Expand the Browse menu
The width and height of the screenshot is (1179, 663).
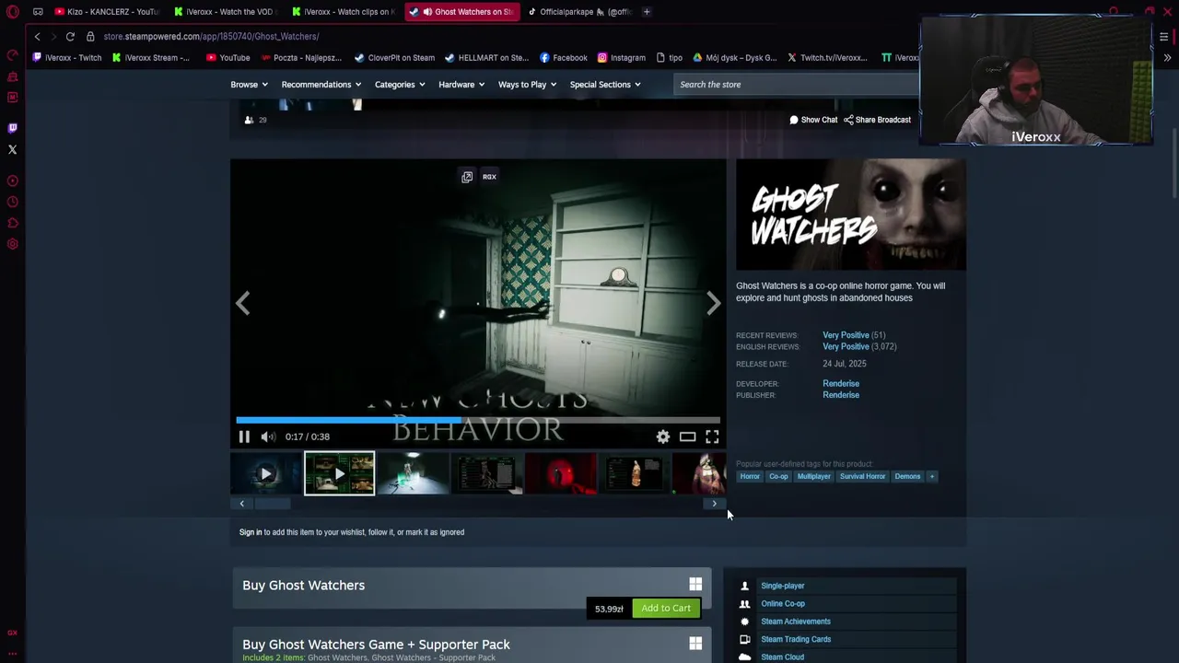pos(249,85)
